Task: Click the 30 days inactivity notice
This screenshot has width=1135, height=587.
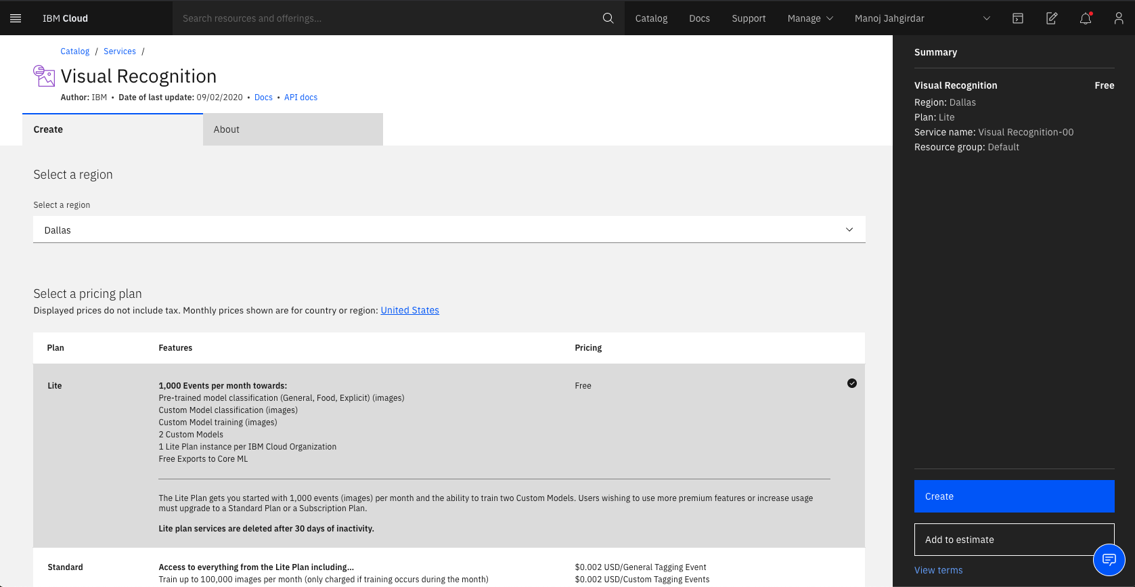Action: (x=266, y=529)
